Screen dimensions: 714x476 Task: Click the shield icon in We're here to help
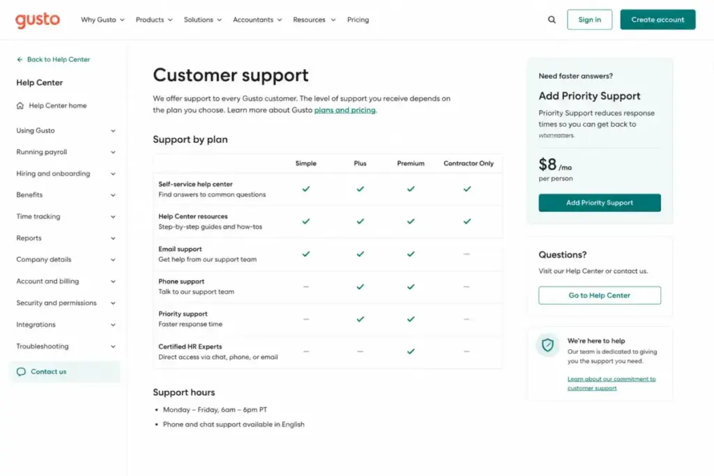click(x=547, y=345)
